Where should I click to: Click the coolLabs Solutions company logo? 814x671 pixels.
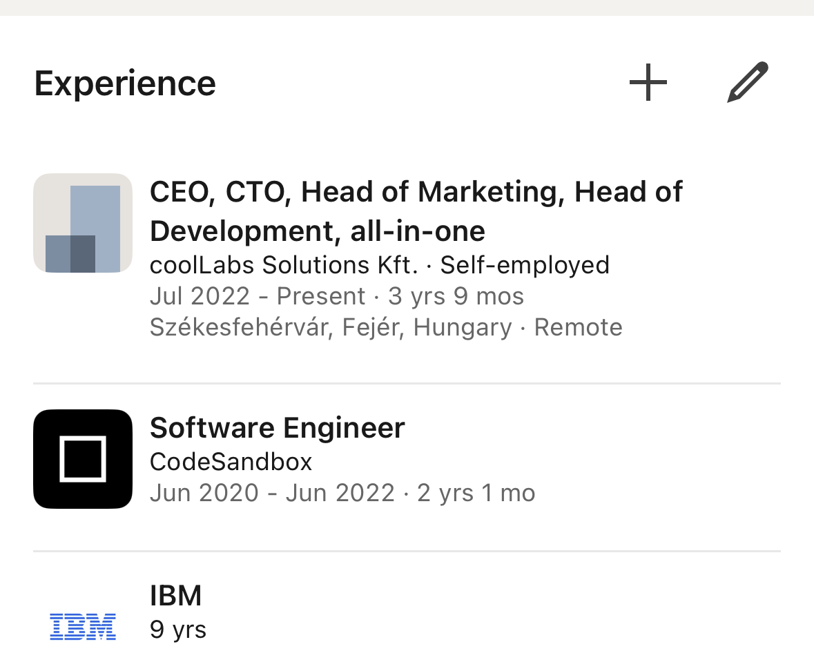pos(83,223)
